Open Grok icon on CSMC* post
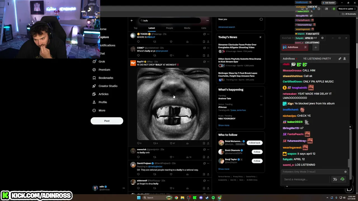The height and width of the screenshot is (201, 358). pyautogui.click(x=204, y=48)
